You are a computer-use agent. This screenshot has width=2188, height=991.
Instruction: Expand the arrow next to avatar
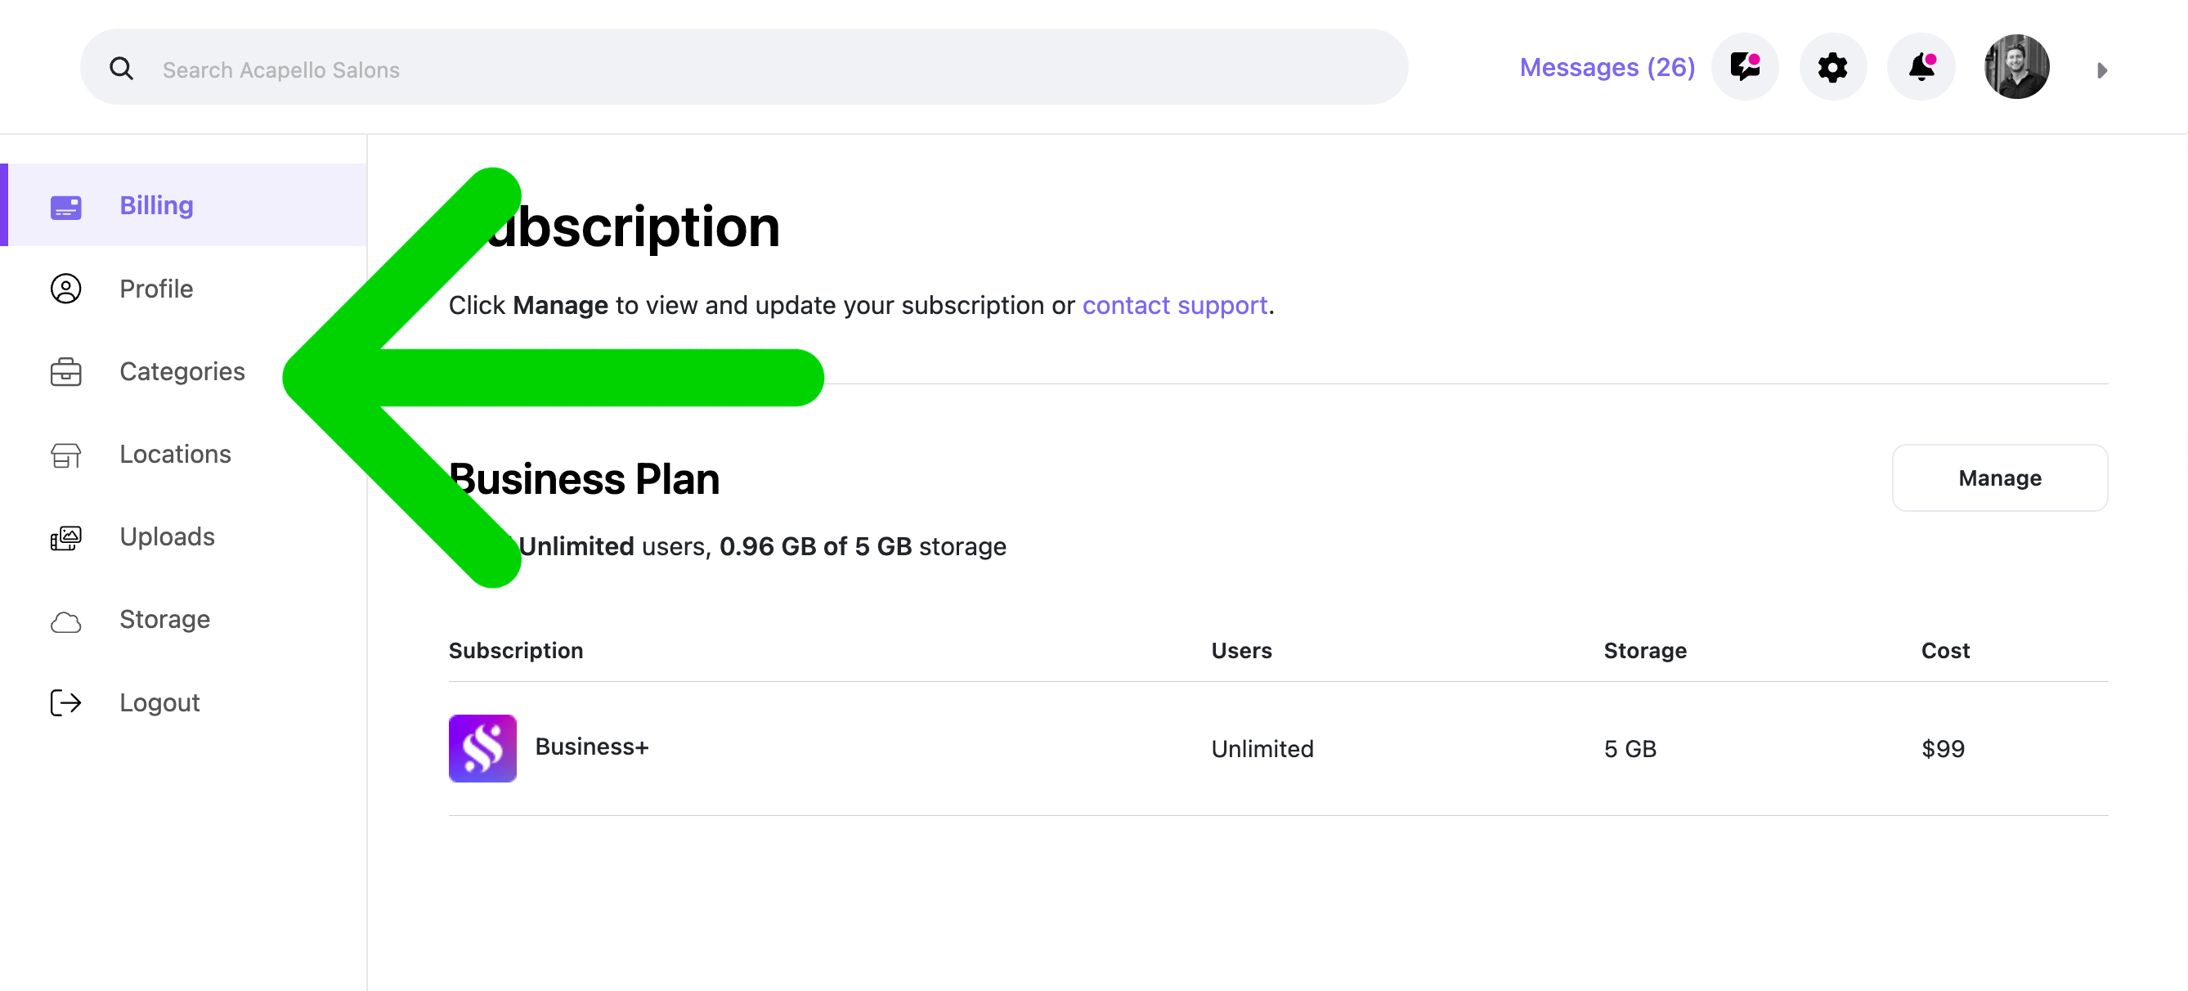[2101, 70]
